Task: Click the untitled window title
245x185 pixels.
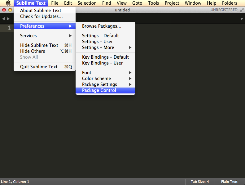Action: click(122, 10)
